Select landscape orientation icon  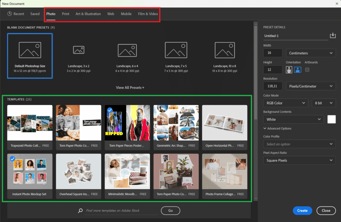297,70
